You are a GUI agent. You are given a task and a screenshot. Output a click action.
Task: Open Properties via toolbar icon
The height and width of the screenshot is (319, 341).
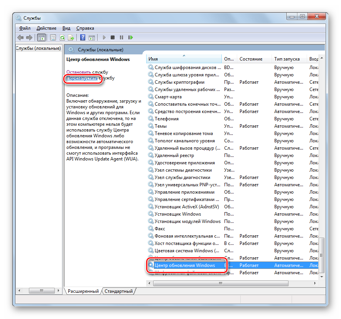(x=53, y=37)
